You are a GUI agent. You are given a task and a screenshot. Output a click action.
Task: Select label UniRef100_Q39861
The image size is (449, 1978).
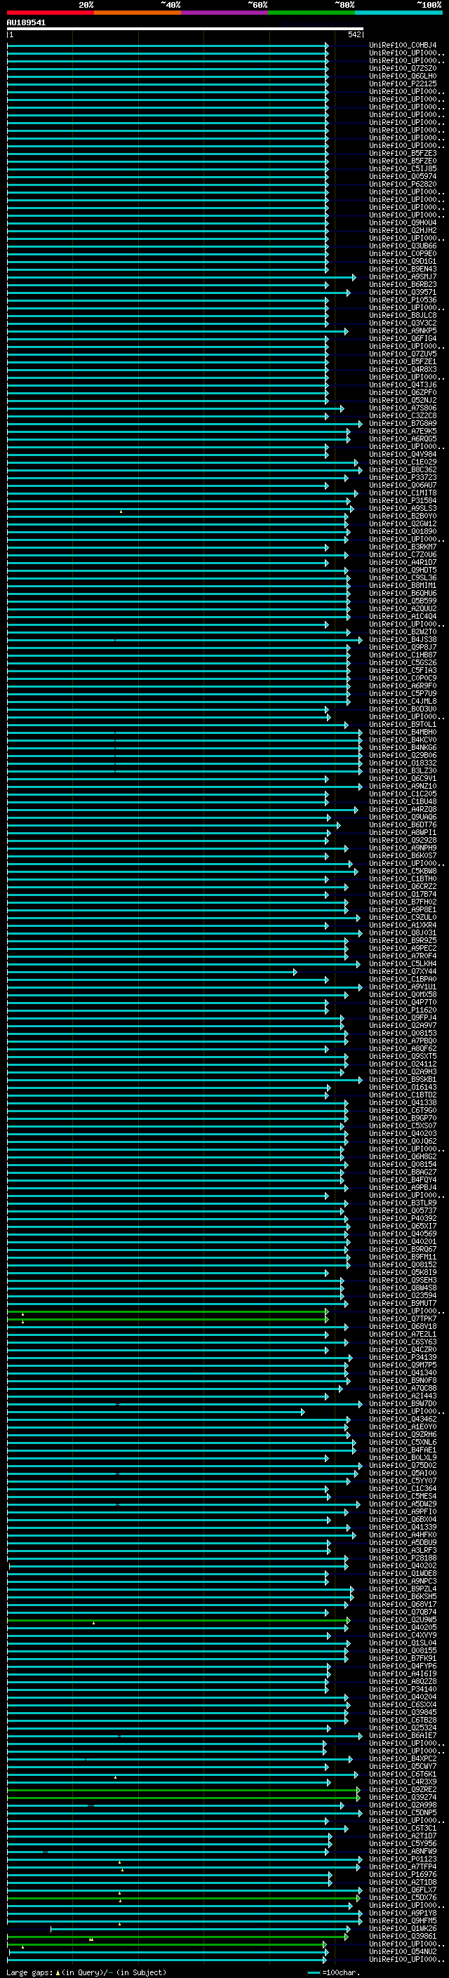point(403,1936)
